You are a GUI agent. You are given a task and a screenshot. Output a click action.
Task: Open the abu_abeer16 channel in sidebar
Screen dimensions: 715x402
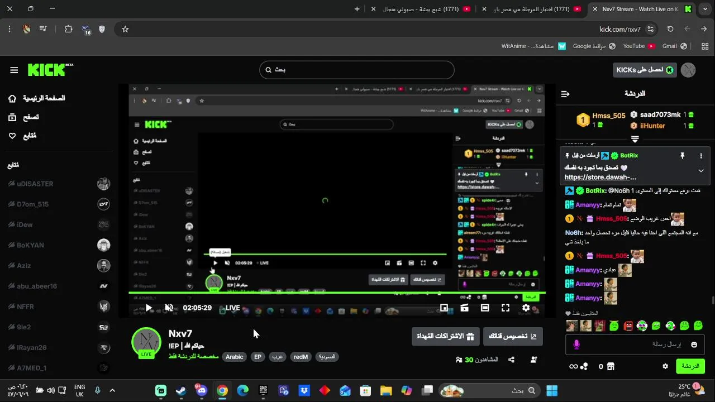59,286
